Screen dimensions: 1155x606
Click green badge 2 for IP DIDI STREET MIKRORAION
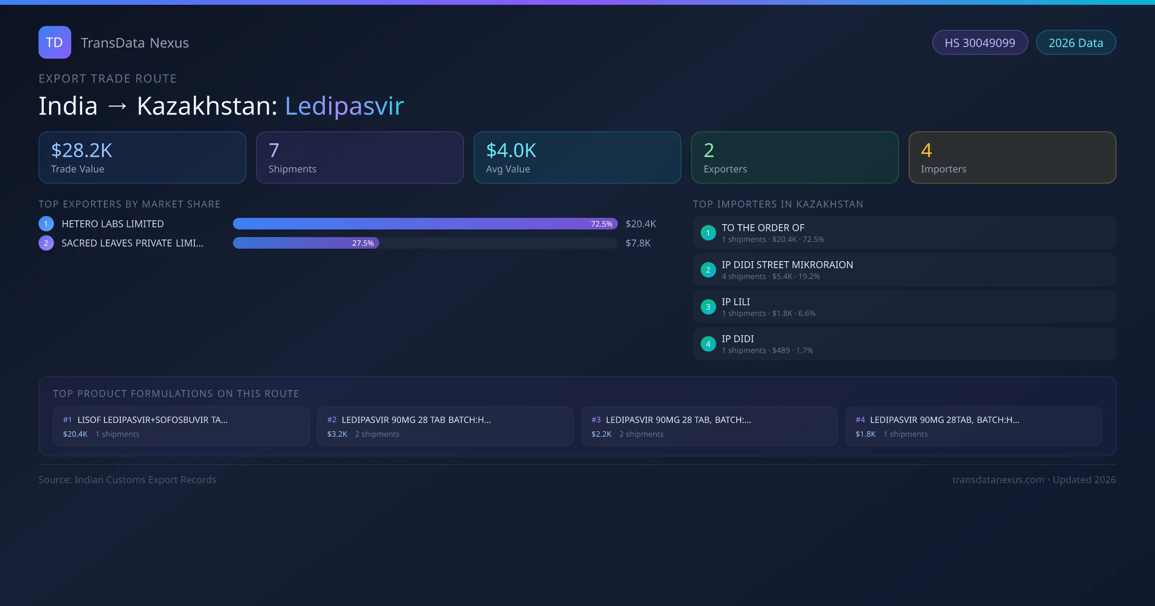point(708,270)
